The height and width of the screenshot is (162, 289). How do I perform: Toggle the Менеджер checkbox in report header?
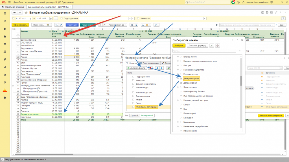pos(138,18)
